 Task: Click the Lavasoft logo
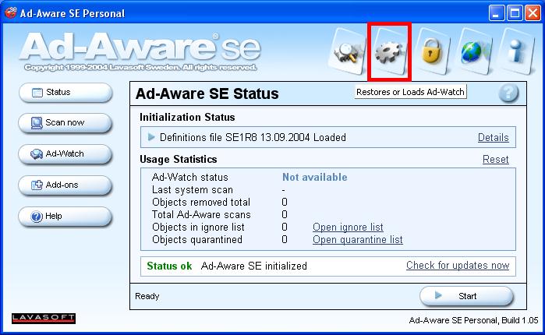pyautogui.click(x=44, y=317)
